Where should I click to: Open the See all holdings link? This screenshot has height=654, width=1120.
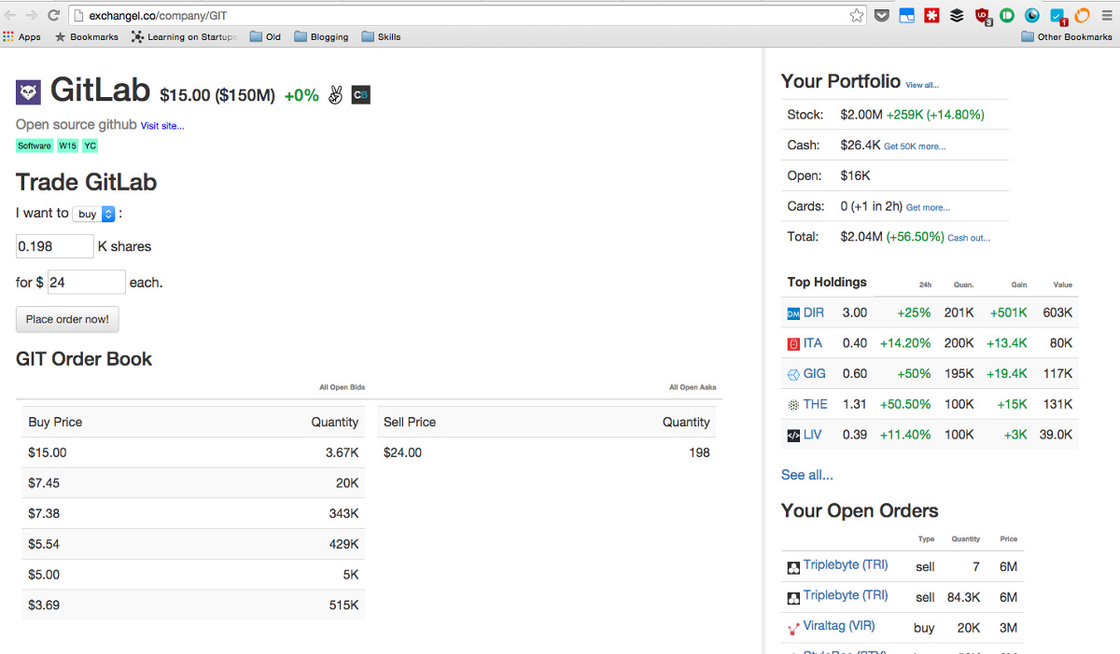[x=807, y=475]
